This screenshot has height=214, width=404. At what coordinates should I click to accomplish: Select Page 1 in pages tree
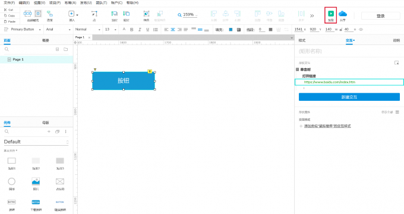[x=37, y=59]
